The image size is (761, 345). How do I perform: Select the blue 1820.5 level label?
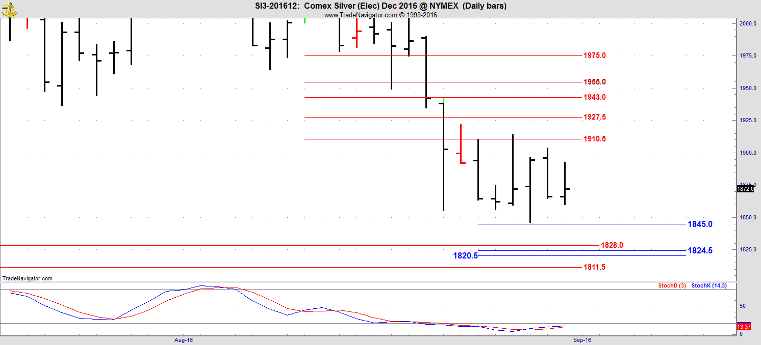(465, 255)
